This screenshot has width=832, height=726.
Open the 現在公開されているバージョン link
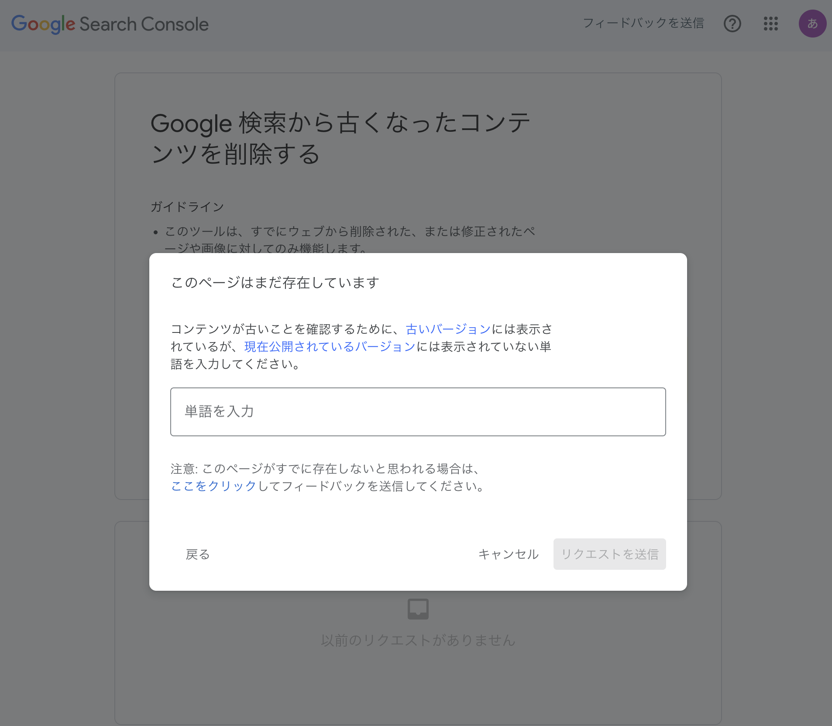click(330, 346)
